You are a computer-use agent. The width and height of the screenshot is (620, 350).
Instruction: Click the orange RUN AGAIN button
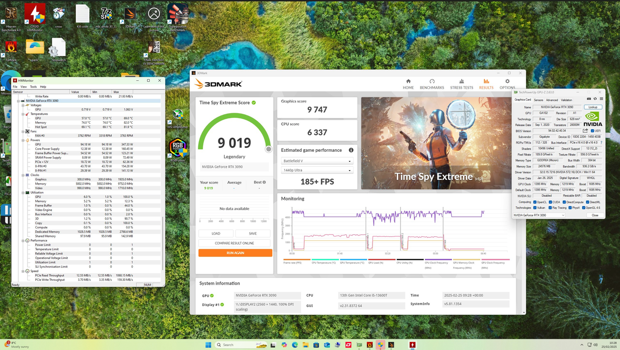point(235,253)
